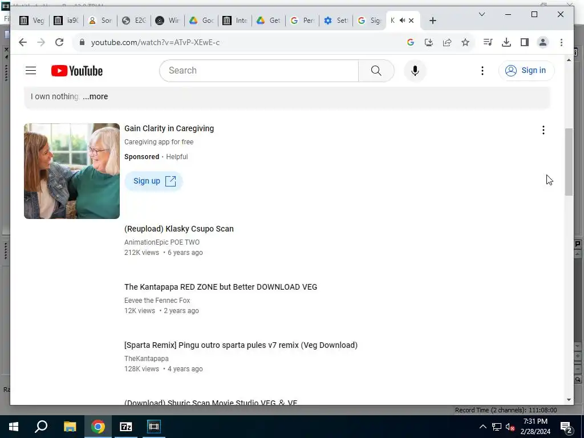Screen dimensions: 584x438
Task: Open Pingu outro sparta pules v7 remix
Action: pos(241,345)
